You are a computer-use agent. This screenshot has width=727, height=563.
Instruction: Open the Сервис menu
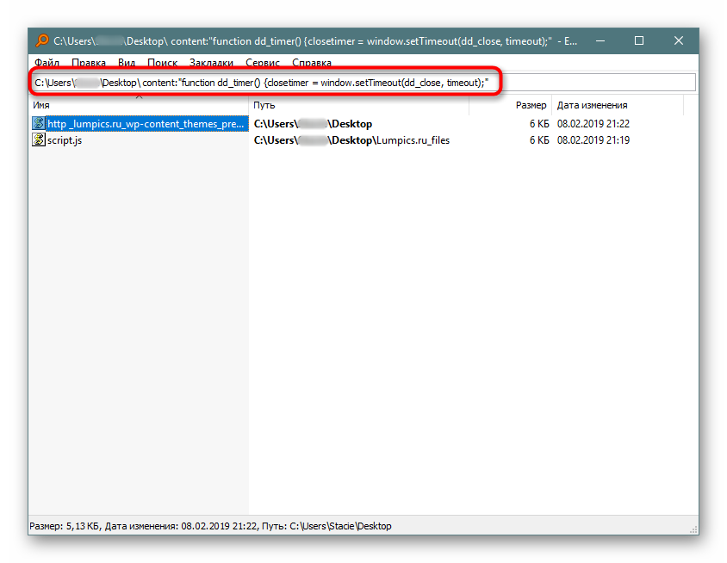[x=263, y=62]
